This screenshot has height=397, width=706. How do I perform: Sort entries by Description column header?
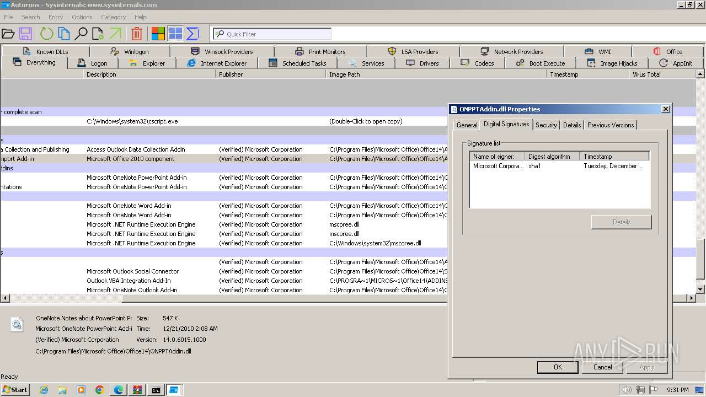coord(149,74)
